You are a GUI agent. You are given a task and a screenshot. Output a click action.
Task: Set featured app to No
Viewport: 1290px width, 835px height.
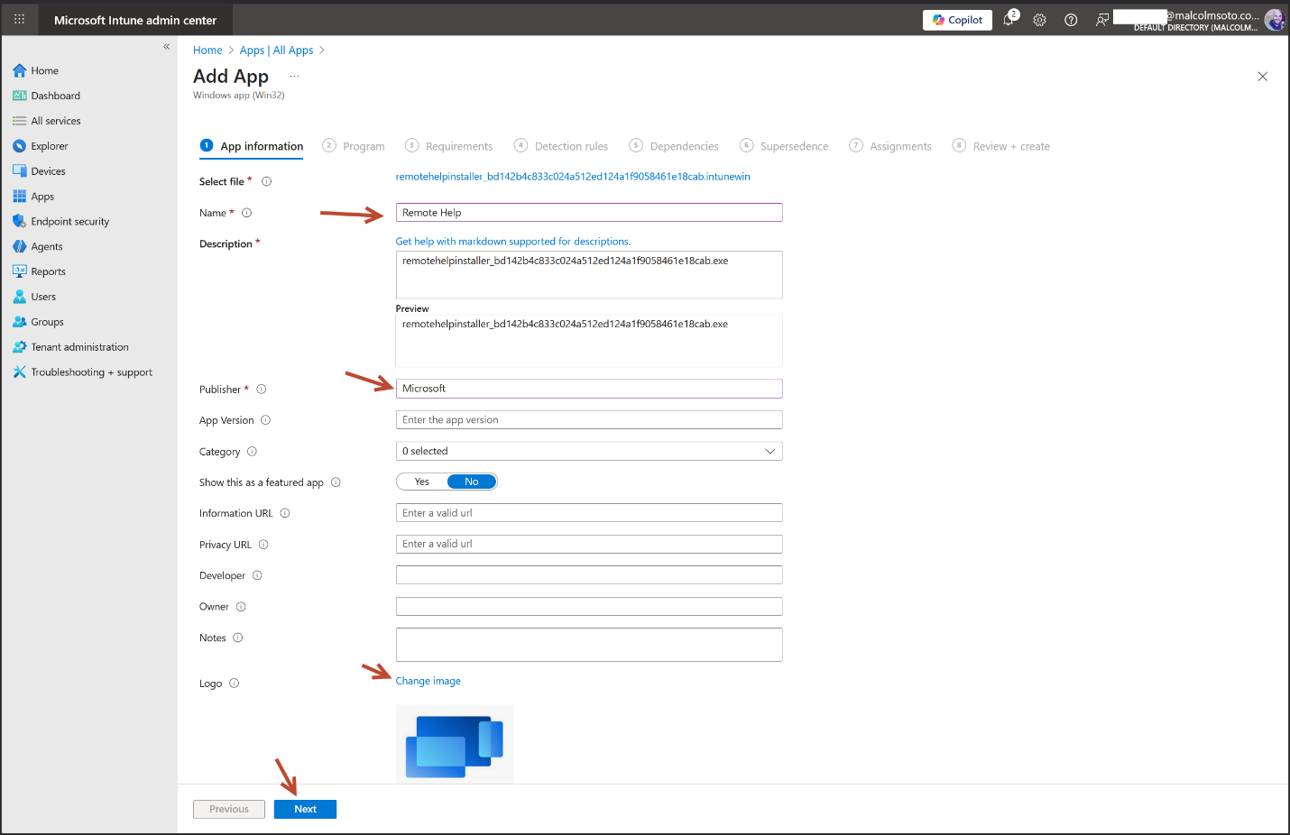[471, 482]
